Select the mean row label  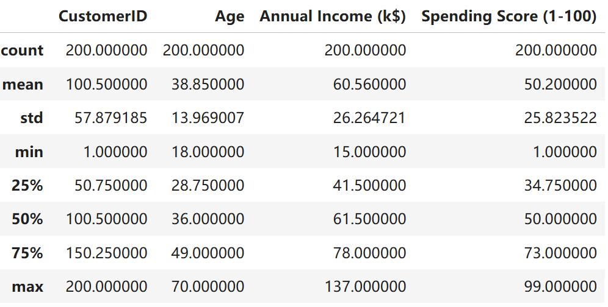click(x=23, y=85)
